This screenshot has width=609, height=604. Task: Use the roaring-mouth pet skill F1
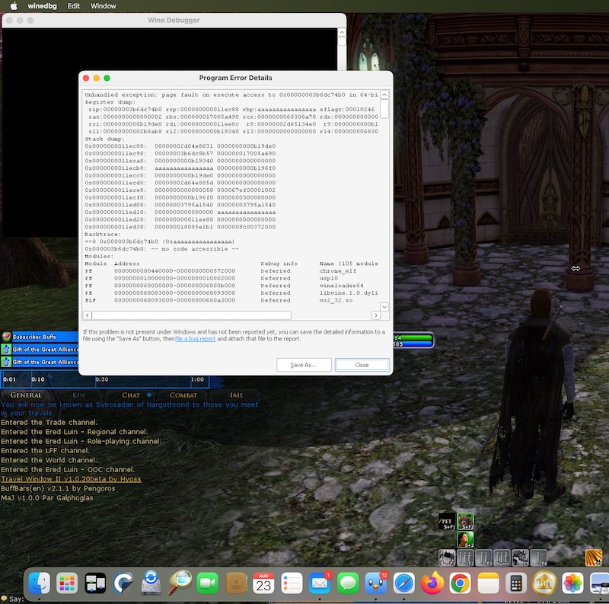(x=447, y=558)
